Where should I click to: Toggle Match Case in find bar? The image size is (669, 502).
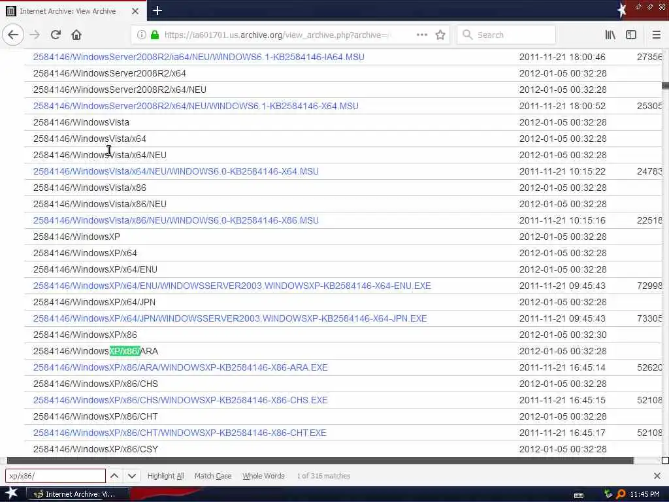213,476
